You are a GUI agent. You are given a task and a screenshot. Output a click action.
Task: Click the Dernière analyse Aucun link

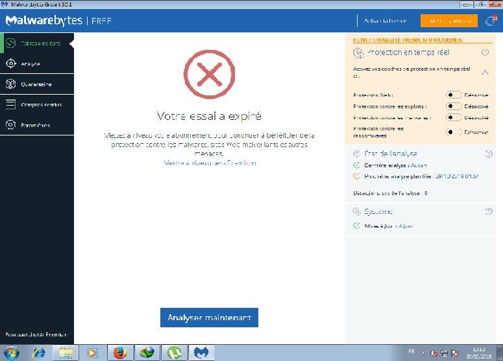pyautogui.click(x=419, y=165)
